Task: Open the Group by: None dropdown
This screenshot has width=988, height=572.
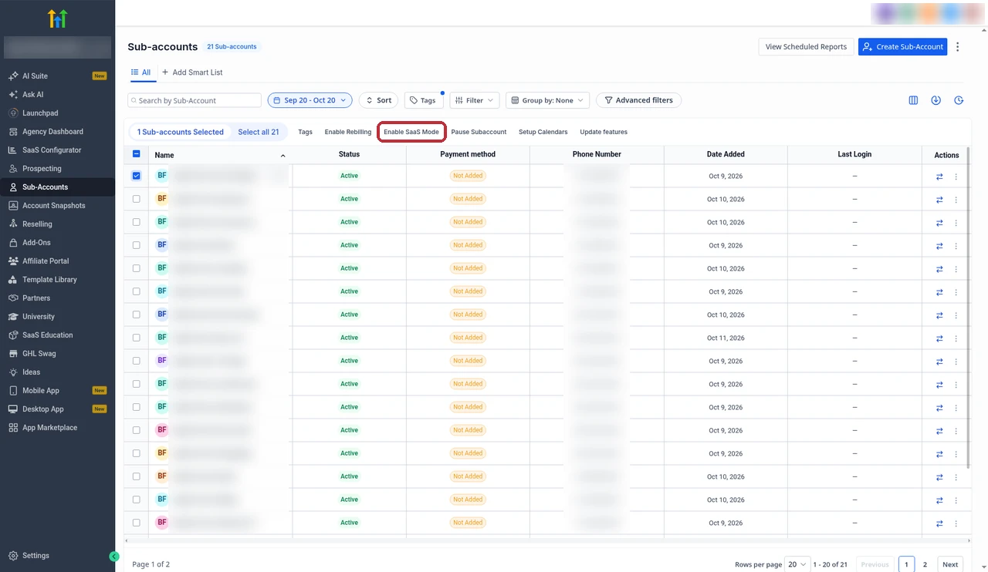Action: [548, 100]
